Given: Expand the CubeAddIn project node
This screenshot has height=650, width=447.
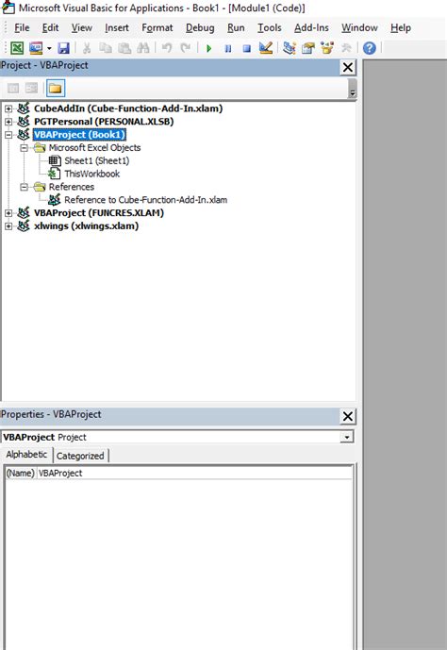Looking at the screenshot, I should point(8,108).
